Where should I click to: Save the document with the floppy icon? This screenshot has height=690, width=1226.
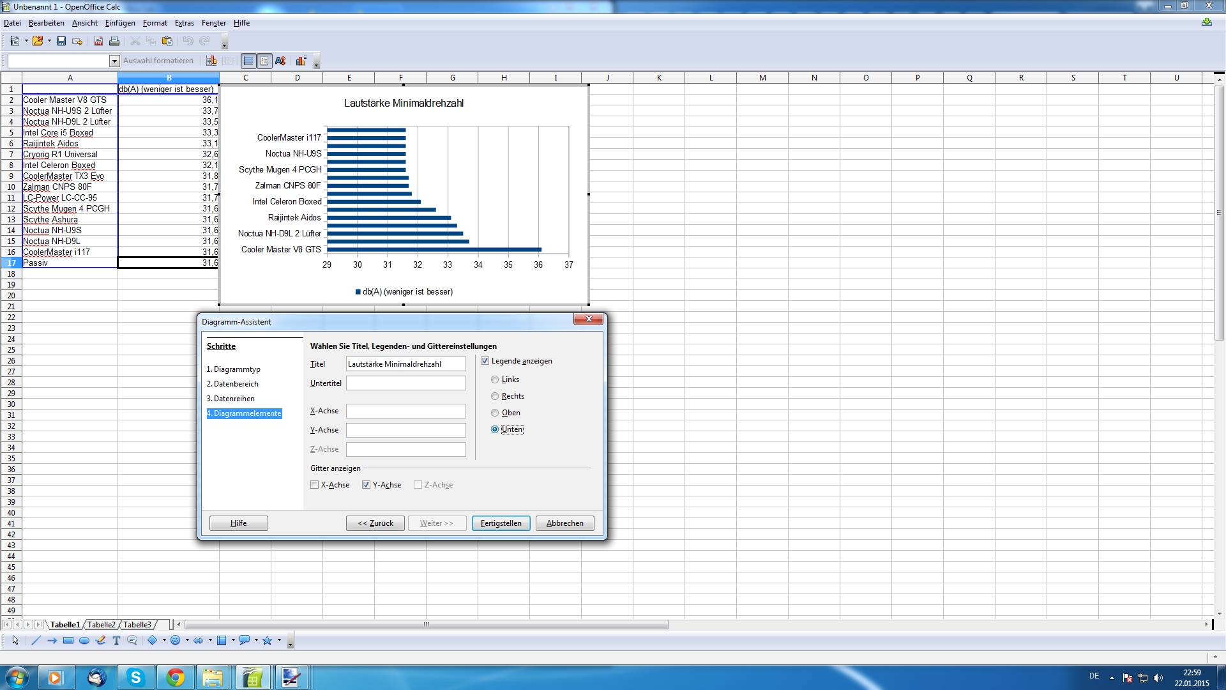(61, 41)
